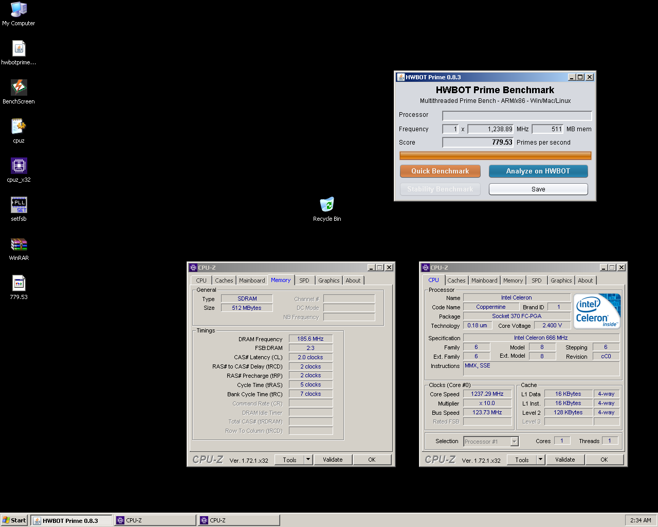Expand Tools dropdown arrow in Memory CPU-Z window

tap(308, 460)
